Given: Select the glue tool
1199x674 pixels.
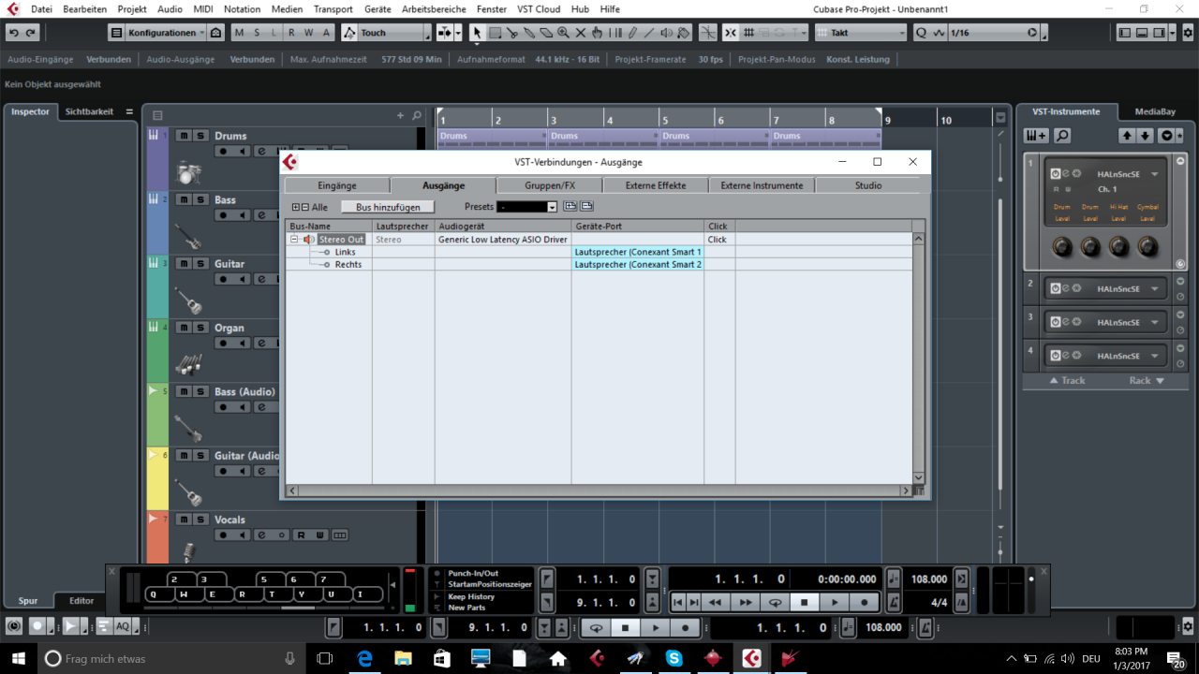Looking at the screenshot, I should coord(529,33).
